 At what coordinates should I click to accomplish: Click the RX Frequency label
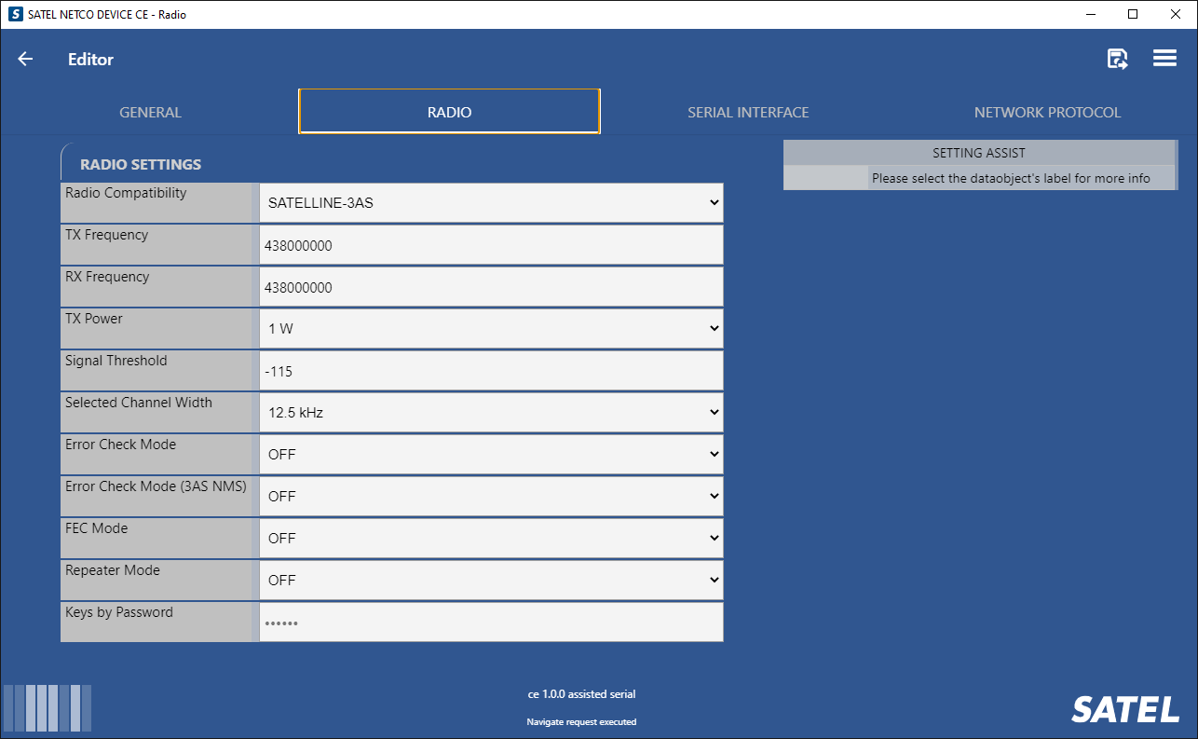coord(107,277)
